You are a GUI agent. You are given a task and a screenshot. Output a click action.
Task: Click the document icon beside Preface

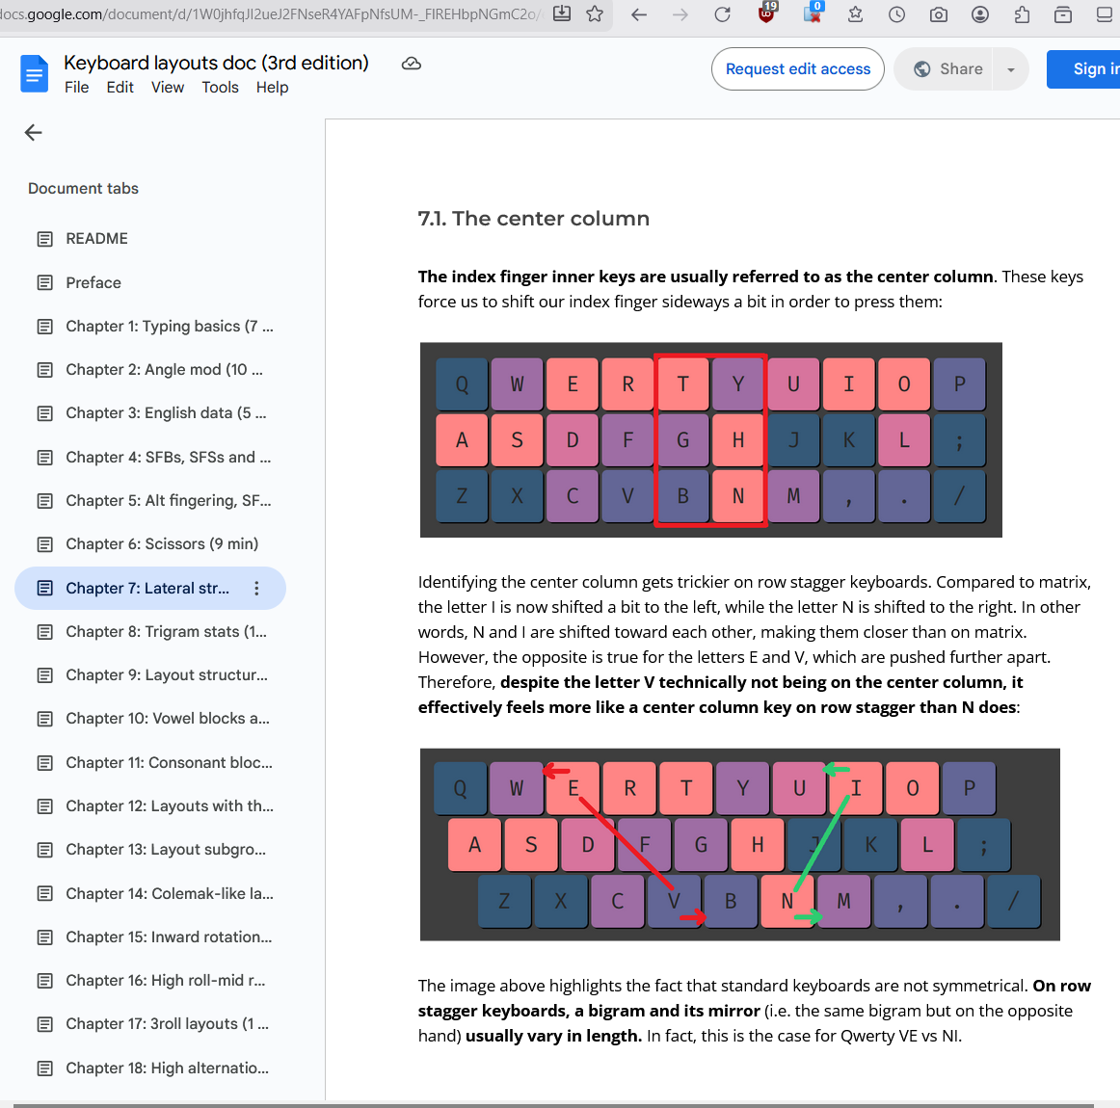tap(44, 282)
